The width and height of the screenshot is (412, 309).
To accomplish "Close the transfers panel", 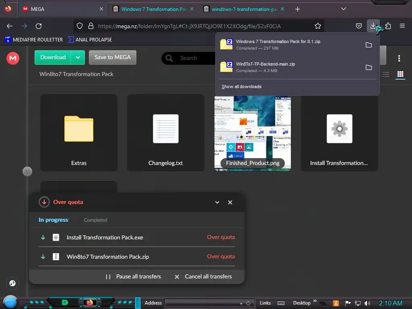I will [x=230, y=202].
